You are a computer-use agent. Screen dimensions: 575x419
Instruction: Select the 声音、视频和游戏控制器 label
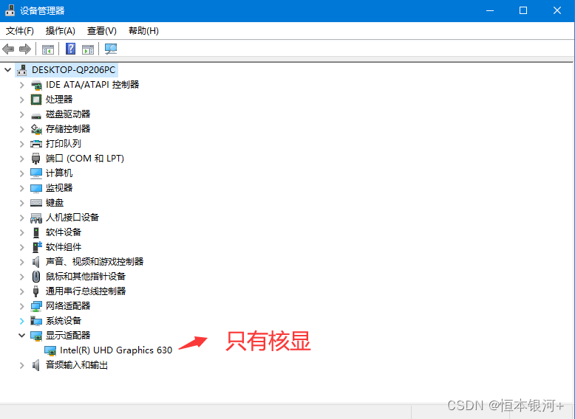coord(95,262)
